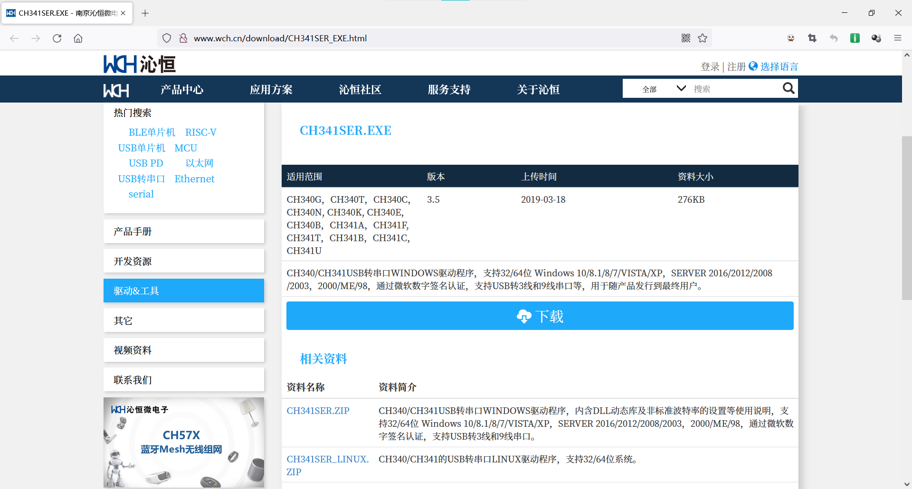The width and height of the screenshot is (912, 489).
Task: Click the 276KB file size cell
Action: tap(691, 199)
